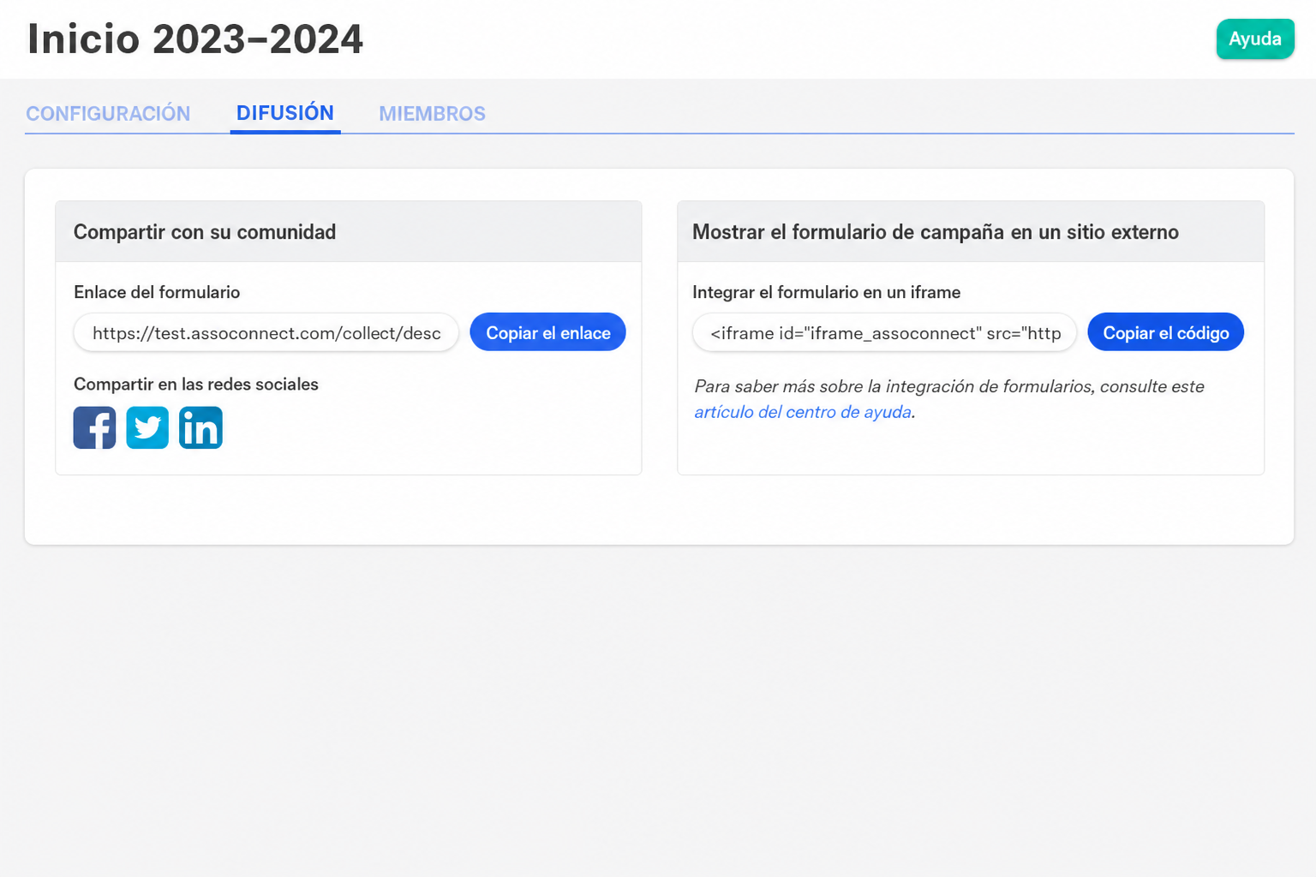Viewport: 1316px width, 877px height.
Task: Share the form on LinkedIn
Action: (200, 427)
